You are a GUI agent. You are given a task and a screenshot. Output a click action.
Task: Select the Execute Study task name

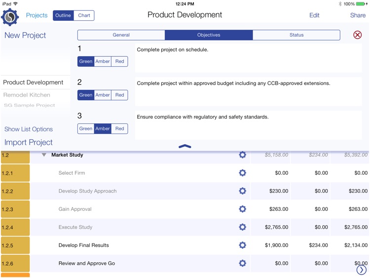click(x=75, y=227)
